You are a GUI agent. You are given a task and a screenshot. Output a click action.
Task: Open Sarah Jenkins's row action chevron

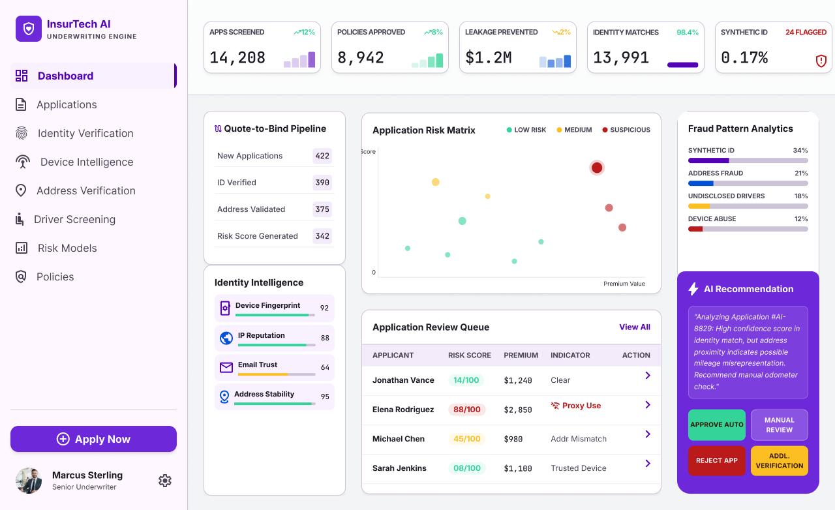click(x=648, y=464)
